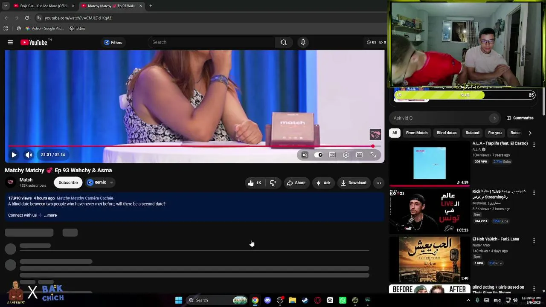Open the vidIQ Filters button
The image size is (546, 307).
click(x=113, y=42)
